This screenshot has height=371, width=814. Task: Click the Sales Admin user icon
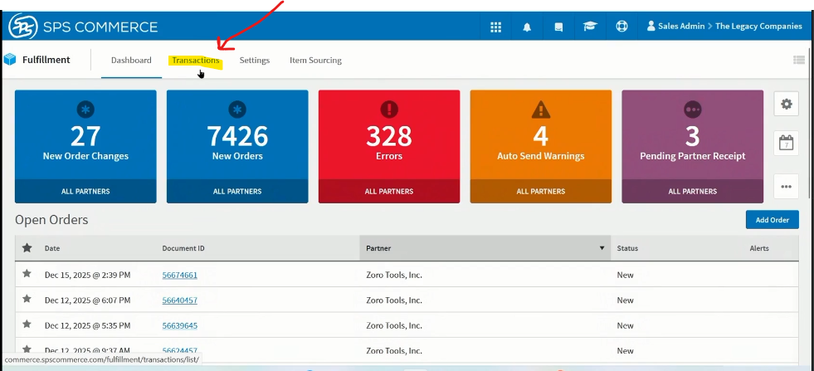pos(651,26)
